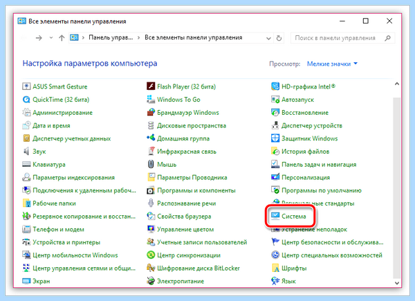Click the Forward navigation arrow
The height and width of the screenshot is (301, 415).
(39, 38)
